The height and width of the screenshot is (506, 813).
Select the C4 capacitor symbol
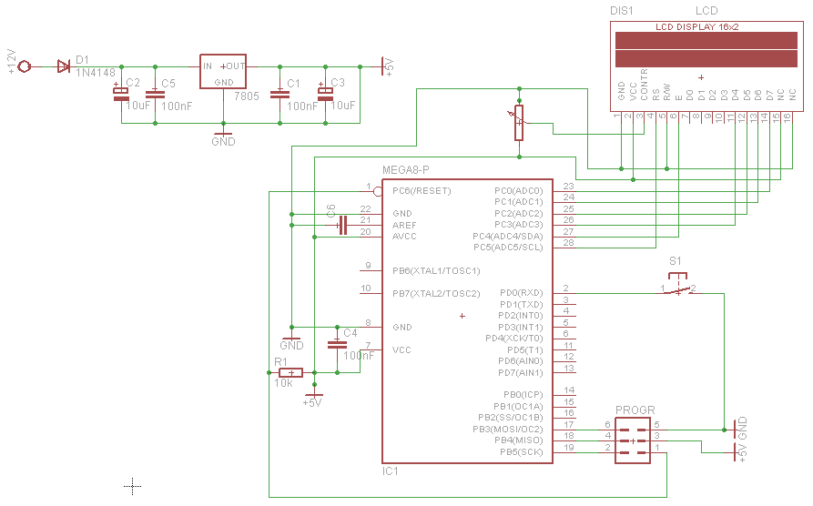coord(337,344)
